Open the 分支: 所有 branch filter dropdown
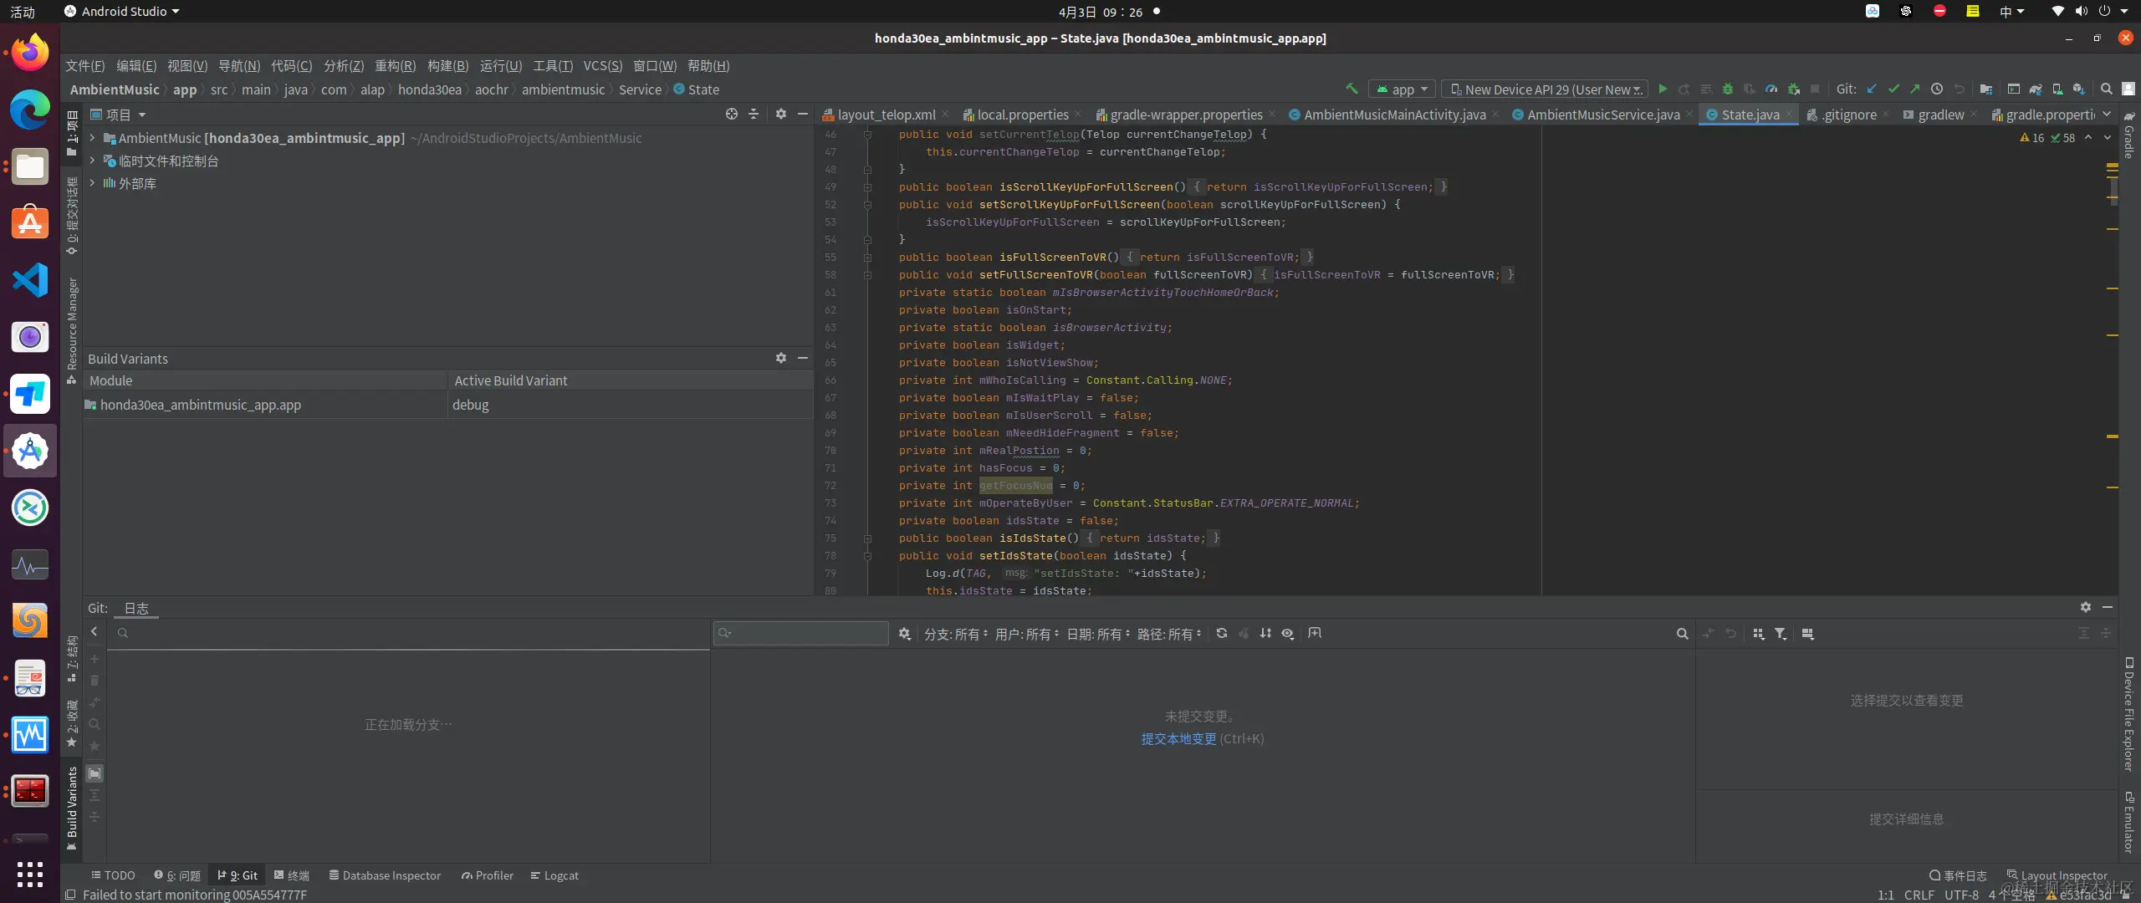This screenshot has height=903, width=2141. [x=956, y=634]
